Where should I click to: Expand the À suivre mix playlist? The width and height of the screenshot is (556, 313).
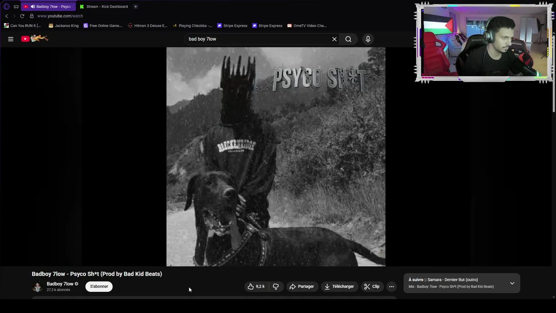click(x=512, y=283)
